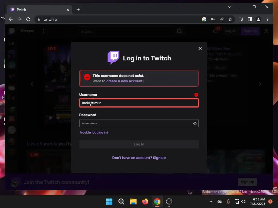Open the clock showing 6:55 AM
The image size is (278, 208).
[x=258, y=201]
